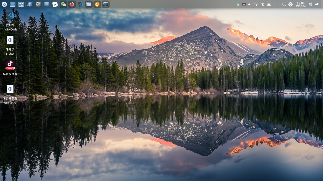Open the on-screen keyboard tray icon

[244, 4]
